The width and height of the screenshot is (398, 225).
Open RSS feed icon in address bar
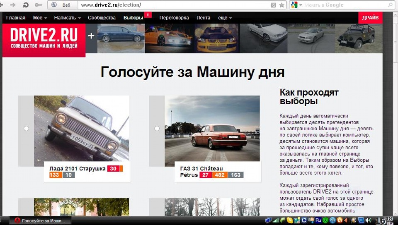tap(273, 5)
